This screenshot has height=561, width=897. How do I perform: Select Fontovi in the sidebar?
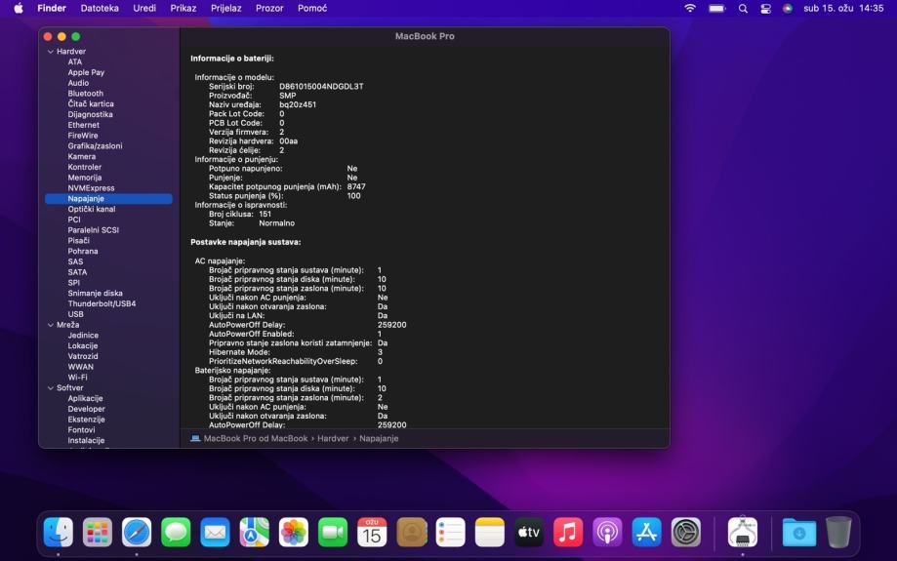click(81, 430)
